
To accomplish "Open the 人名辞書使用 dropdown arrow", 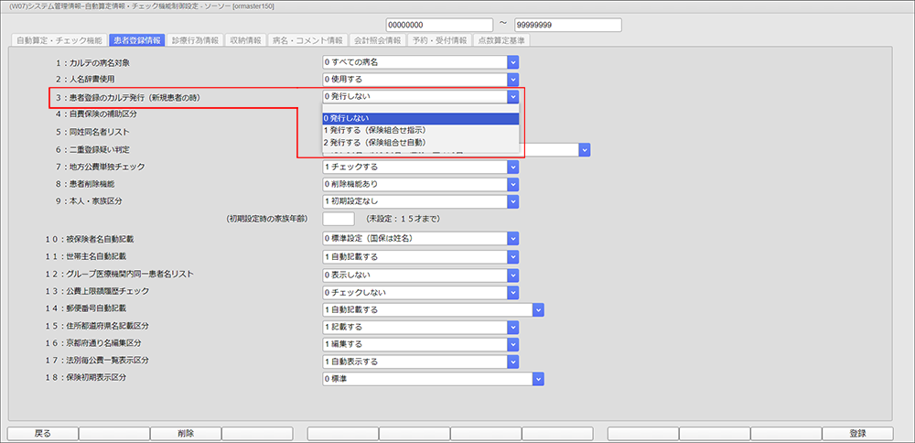I will click(513, 80).
